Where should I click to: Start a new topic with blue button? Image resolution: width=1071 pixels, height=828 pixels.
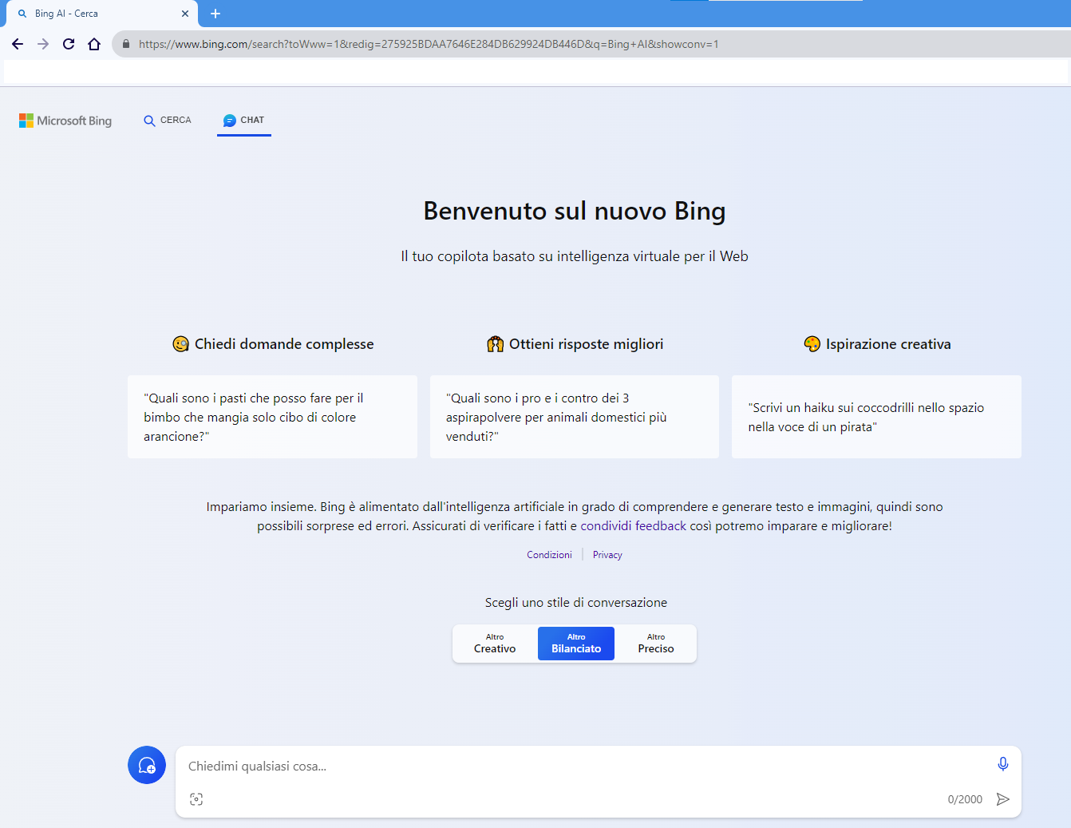(147, 765)
